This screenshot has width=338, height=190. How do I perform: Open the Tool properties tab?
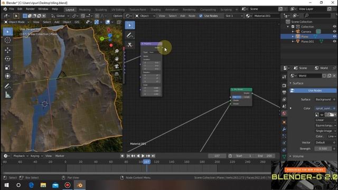(x=284, y=77)
